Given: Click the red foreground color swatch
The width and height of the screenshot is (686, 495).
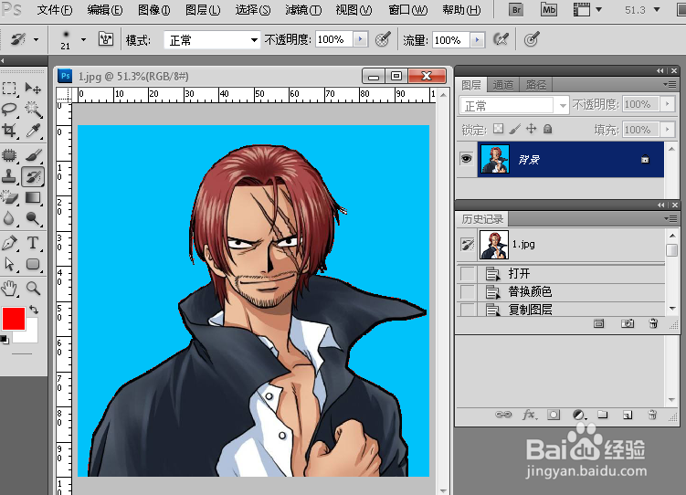Looking at the screenshot, I should click(14, 319).
